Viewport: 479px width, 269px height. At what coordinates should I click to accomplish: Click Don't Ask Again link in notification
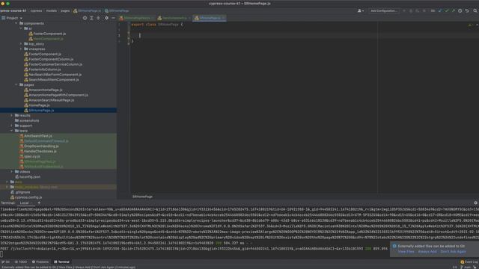454,252
